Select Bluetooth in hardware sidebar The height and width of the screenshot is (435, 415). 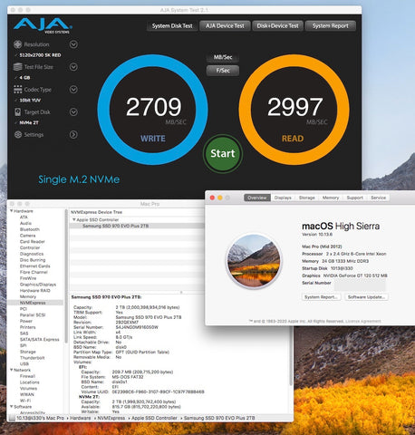tap(30, 229)
